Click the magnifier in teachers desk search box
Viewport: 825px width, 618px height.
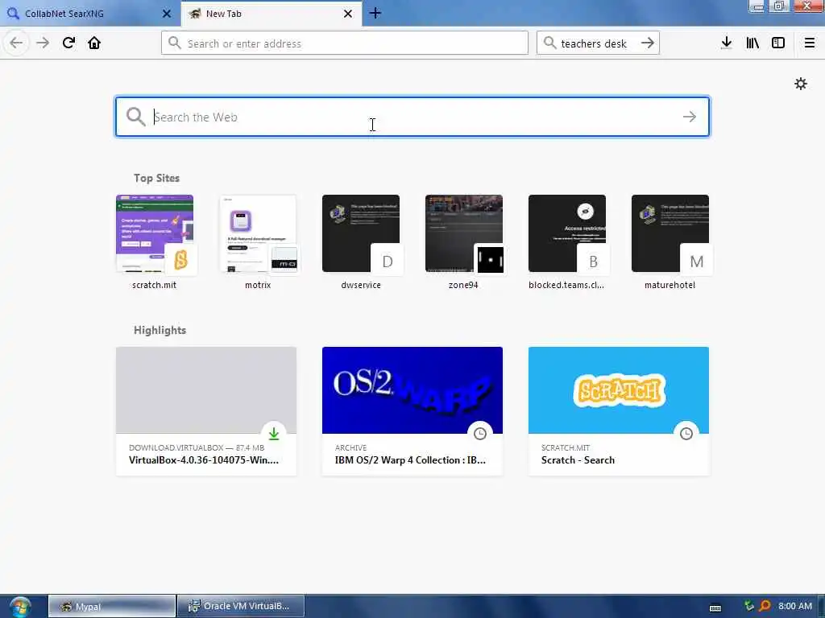549,43
